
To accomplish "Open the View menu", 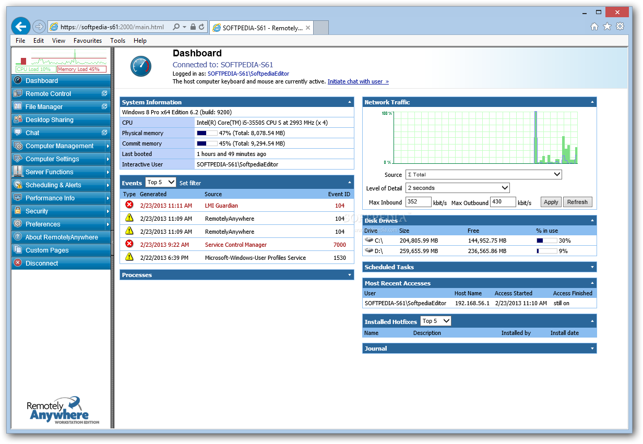I will click(x=58, y=41).
